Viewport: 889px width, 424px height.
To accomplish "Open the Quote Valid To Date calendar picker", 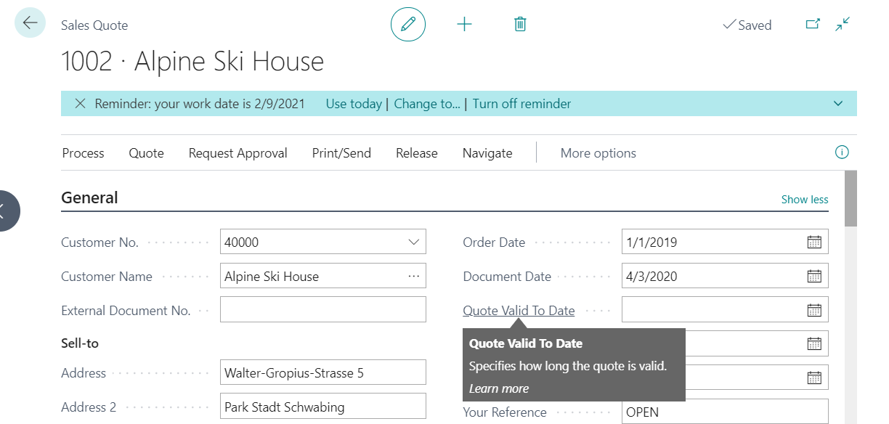I will click(816, 309).
